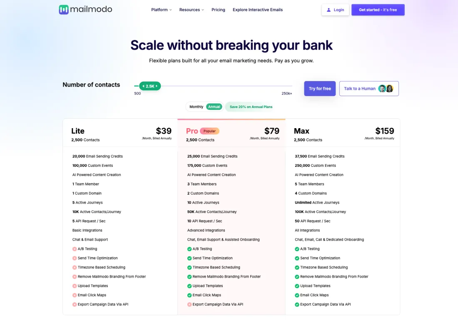Open the Pricing page
Screen dimensions: 458x320
[218, 10]
